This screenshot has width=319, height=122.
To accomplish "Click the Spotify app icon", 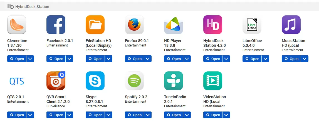I will tap(134, 81).
